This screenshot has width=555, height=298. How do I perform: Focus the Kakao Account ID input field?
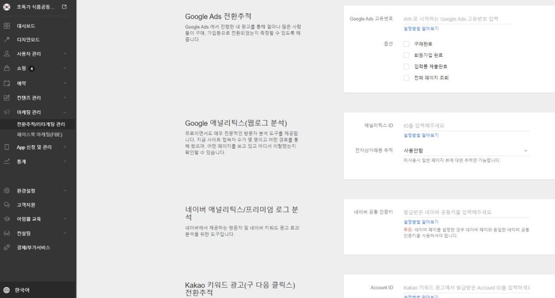(467, 288)
